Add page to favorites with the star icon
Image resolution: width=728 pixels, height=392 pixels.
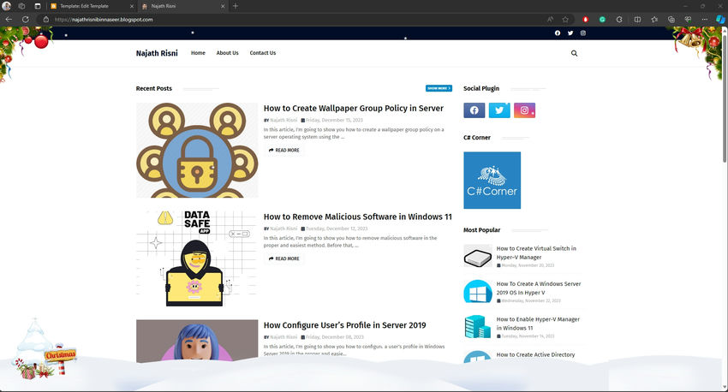click(x=565, y=20)
